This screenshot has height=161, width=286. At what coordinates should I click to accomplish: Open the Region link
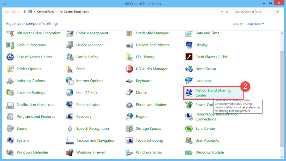[142, 117]
